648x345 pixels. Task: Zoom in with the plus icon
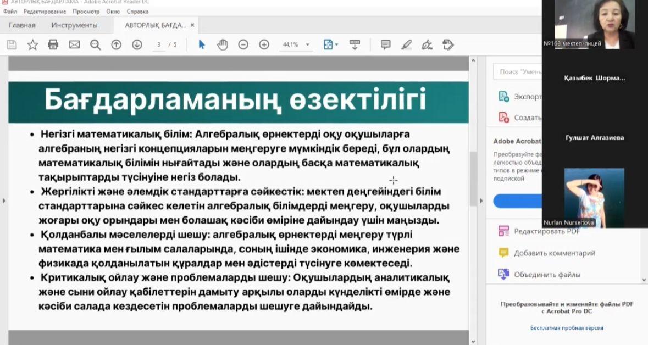264,44
